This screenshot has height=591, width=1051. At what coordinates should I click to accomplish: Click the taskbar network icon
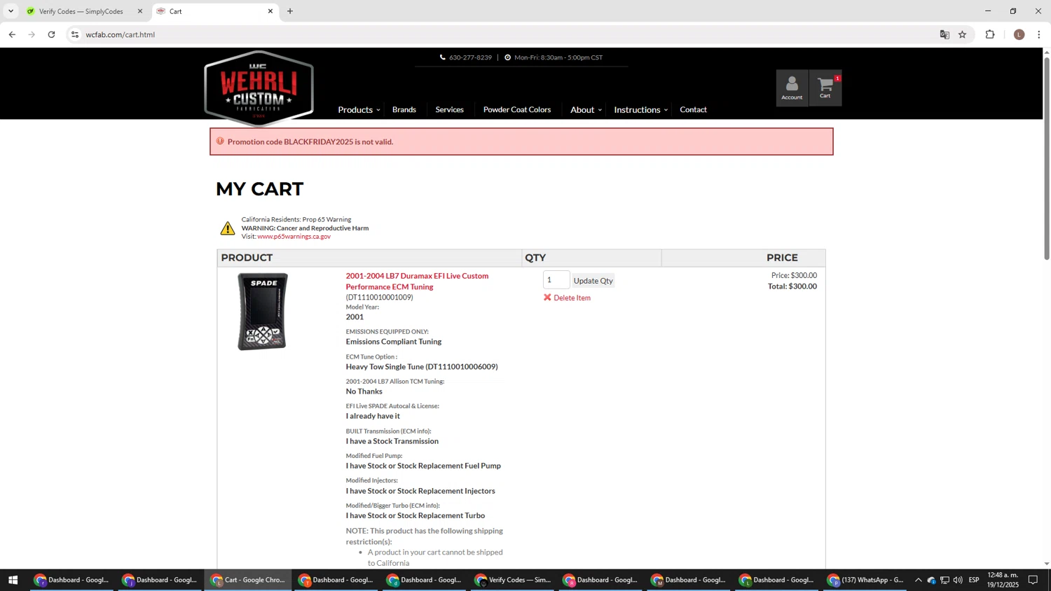click(944, 580)
